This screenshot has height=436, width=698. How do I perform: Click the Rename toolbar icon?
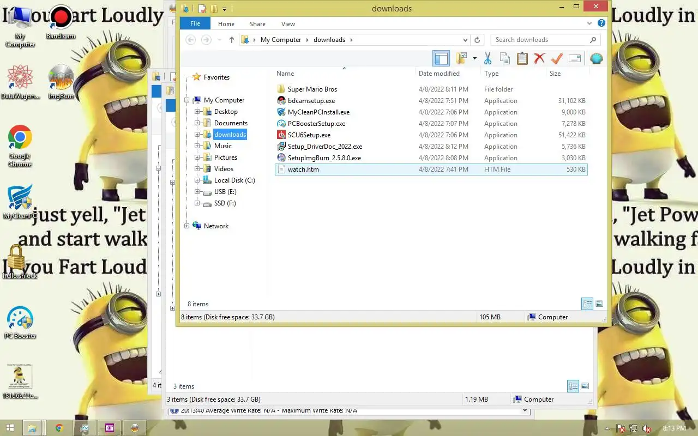click(x=574, y=58)
